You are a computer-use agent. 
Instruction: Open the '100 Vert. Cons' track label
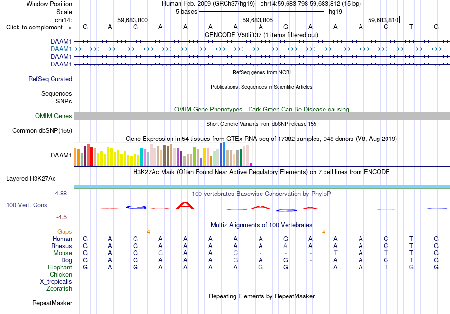pyautogui.click(x=27, y=205)
